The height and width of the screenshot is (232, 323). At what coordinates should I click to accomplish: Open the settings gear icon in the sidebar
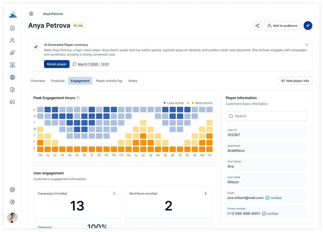pos(12,202)
